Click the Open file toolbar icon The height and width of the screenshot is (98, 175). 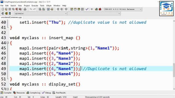[6, 9]
